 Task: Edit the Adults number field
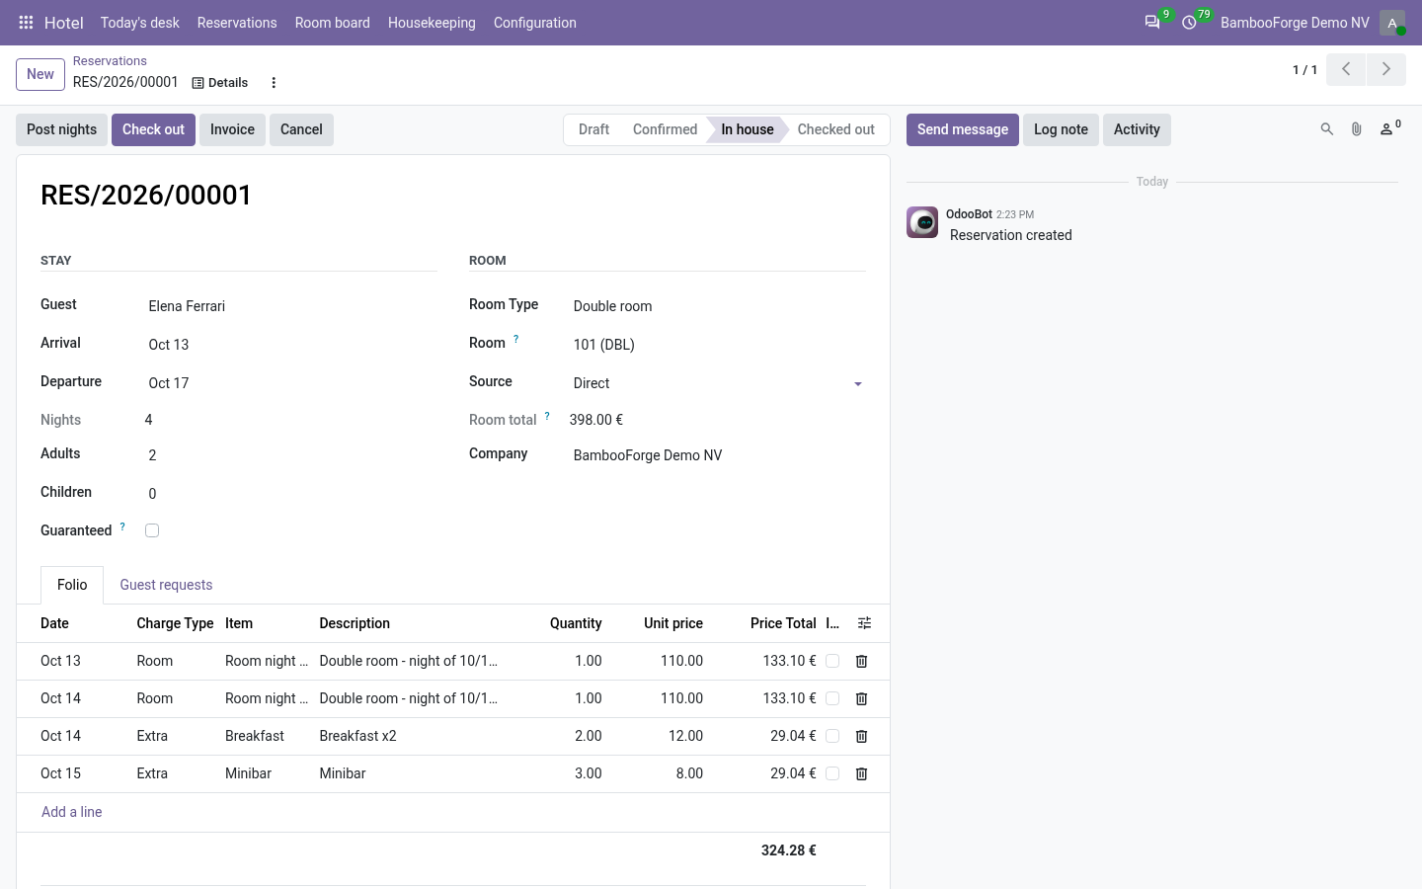(291, 455)
